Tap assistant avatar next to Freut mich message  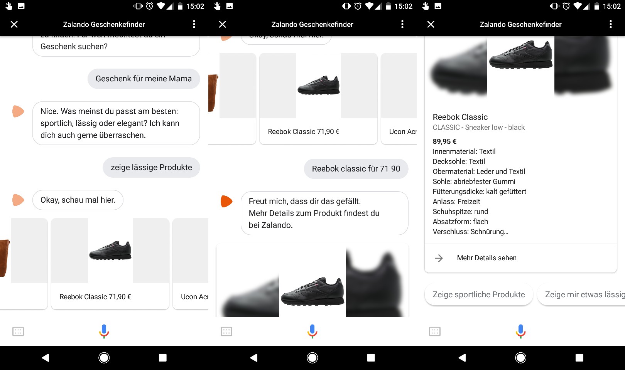point(226,201)
